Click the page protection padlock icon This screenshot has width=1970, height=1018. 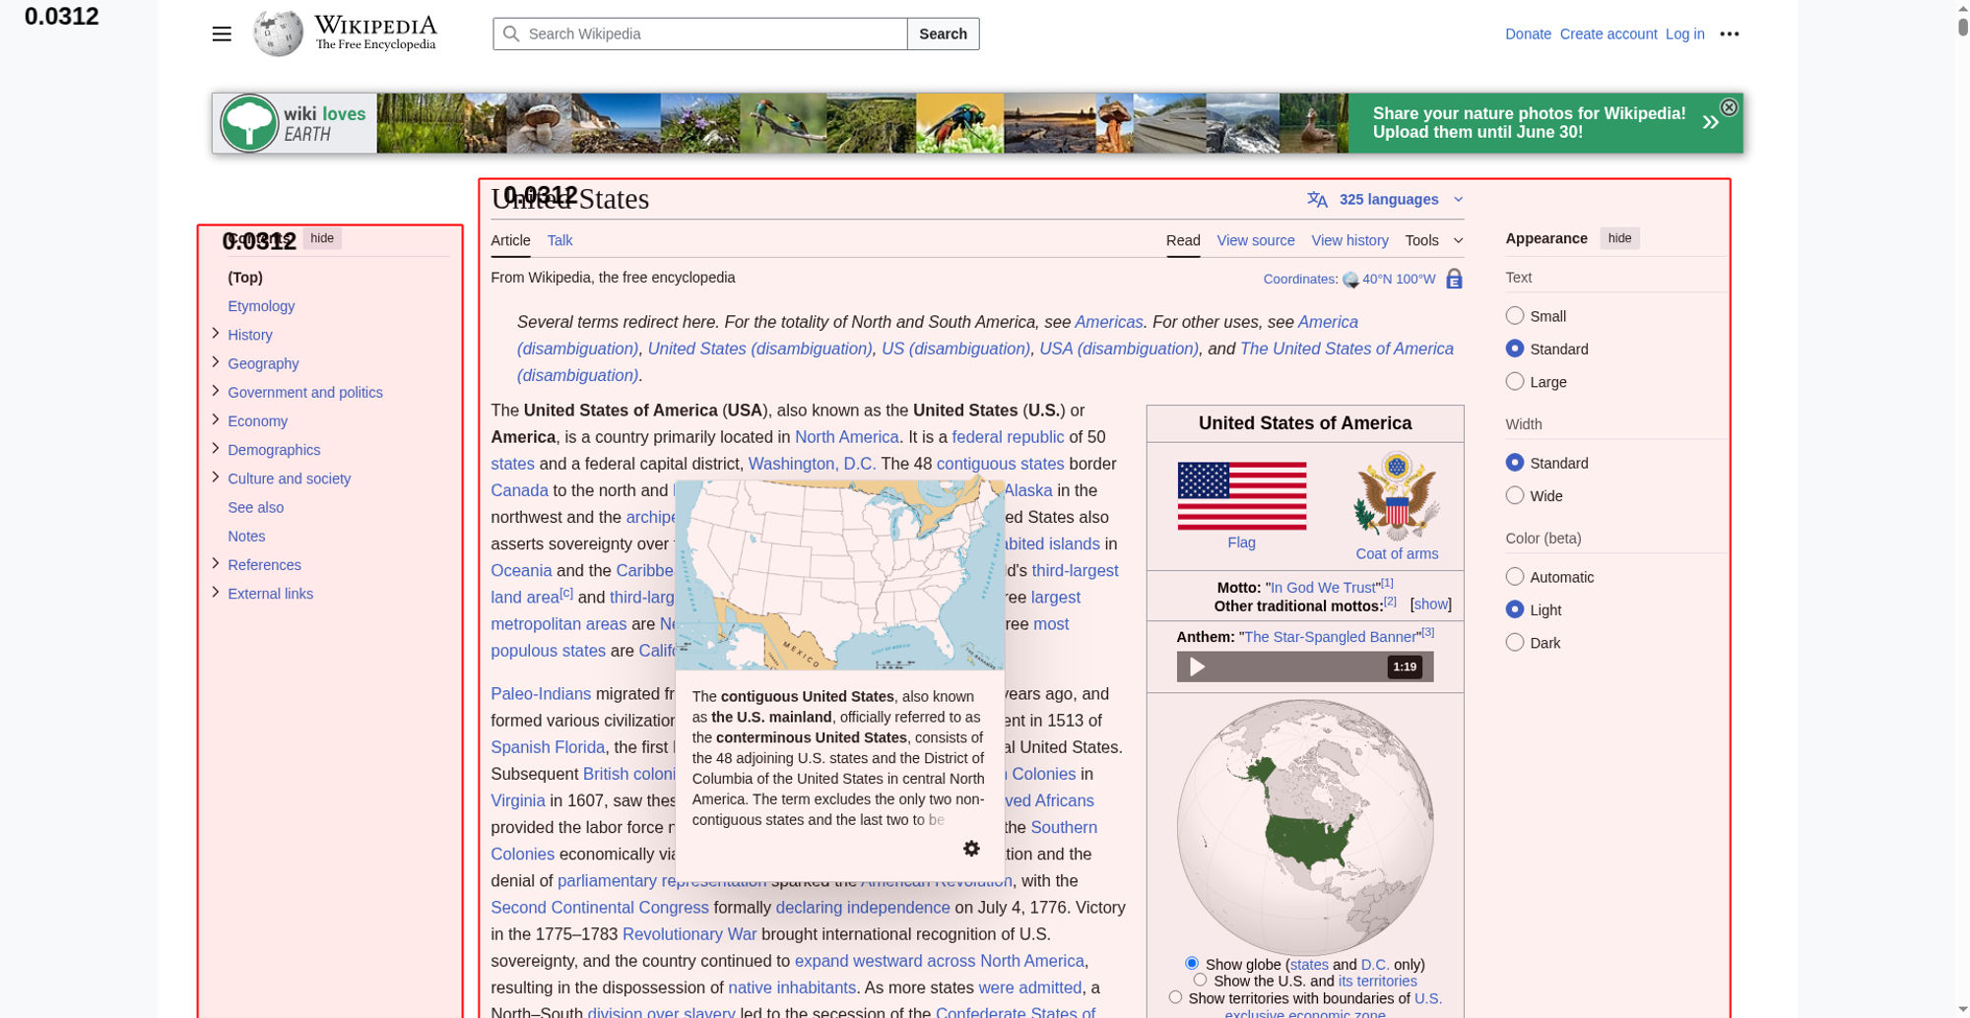click(x=1454, y=279)
